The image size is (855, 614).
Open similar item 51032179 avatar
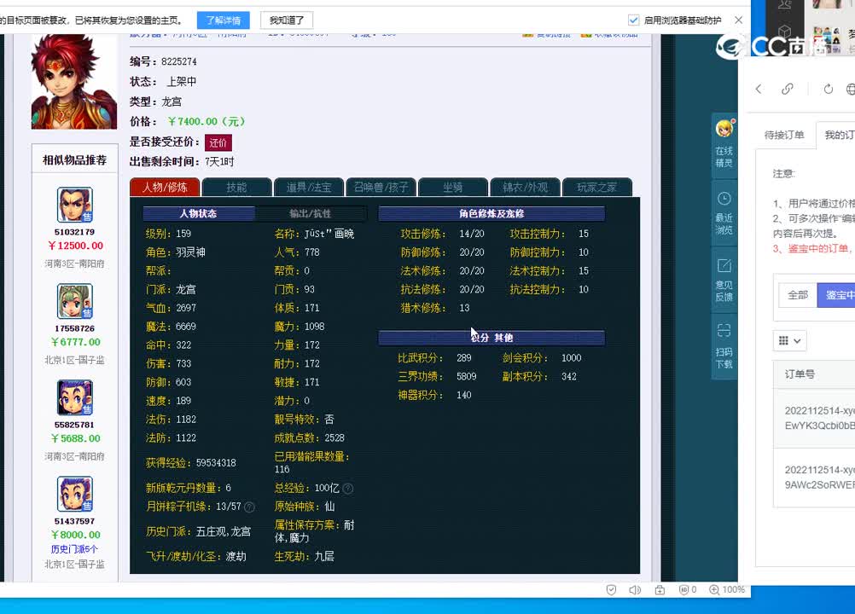point(75,205)
